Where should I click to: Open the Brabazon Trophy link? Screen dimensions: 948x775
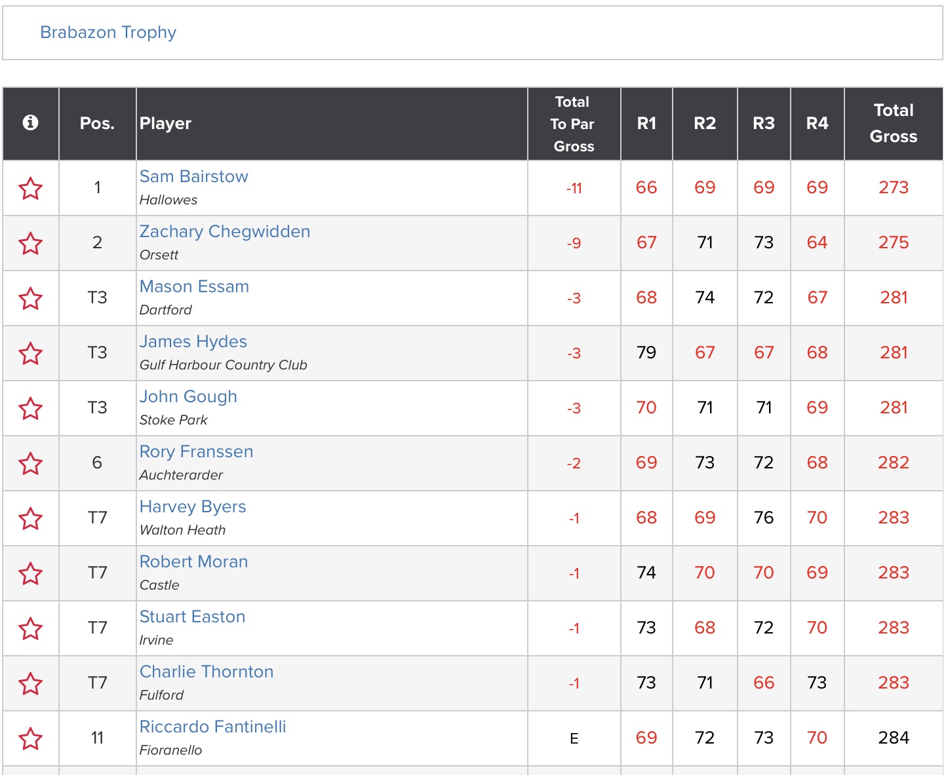[x=108, y=32]
